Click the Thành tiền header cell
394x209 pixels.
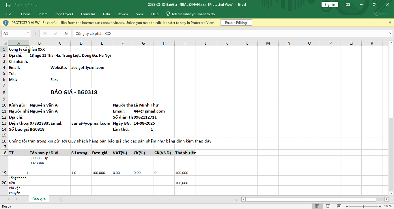(x=185, y=153)
